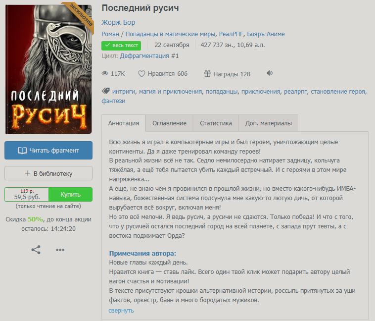Click the РеалРПГ genre link
Image resolution: width=375 pixels, height=321 pixels.
click(231, 34)
